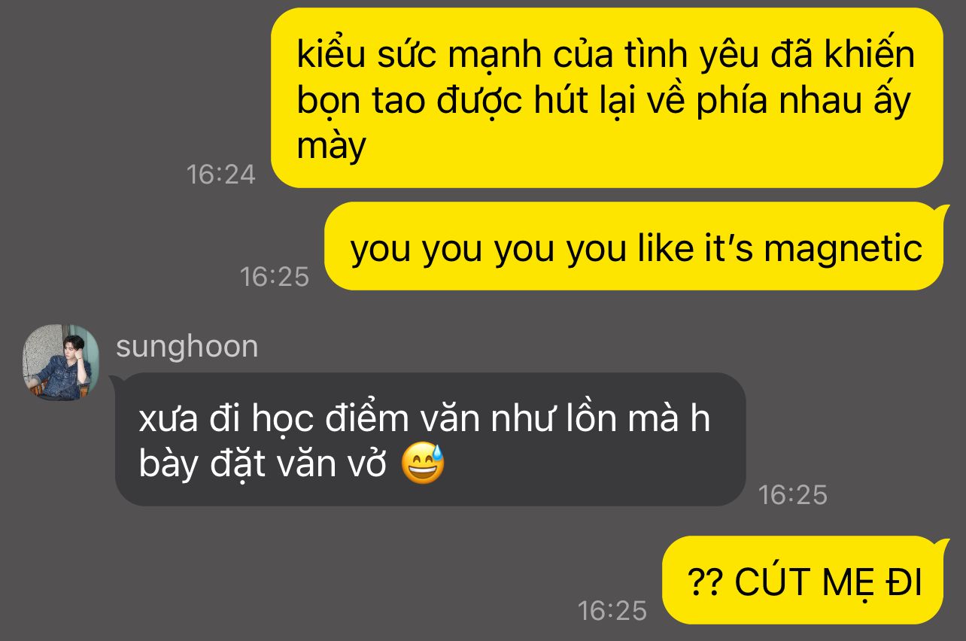
Task: Click the double question marks in the last message
Action: tap(706, 582)
